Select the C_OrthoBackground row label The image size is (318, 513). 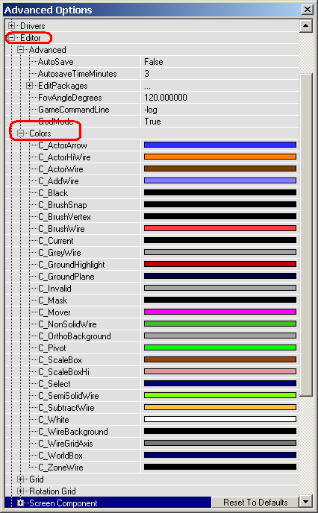click(x=75, y=336)
